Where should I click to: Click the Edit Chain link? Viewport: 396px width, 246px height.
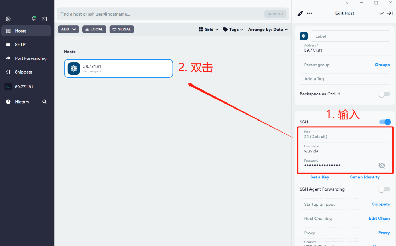tap(379, 218)
